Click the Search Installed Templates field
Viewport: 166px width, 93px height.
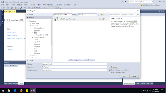point(123,15)
